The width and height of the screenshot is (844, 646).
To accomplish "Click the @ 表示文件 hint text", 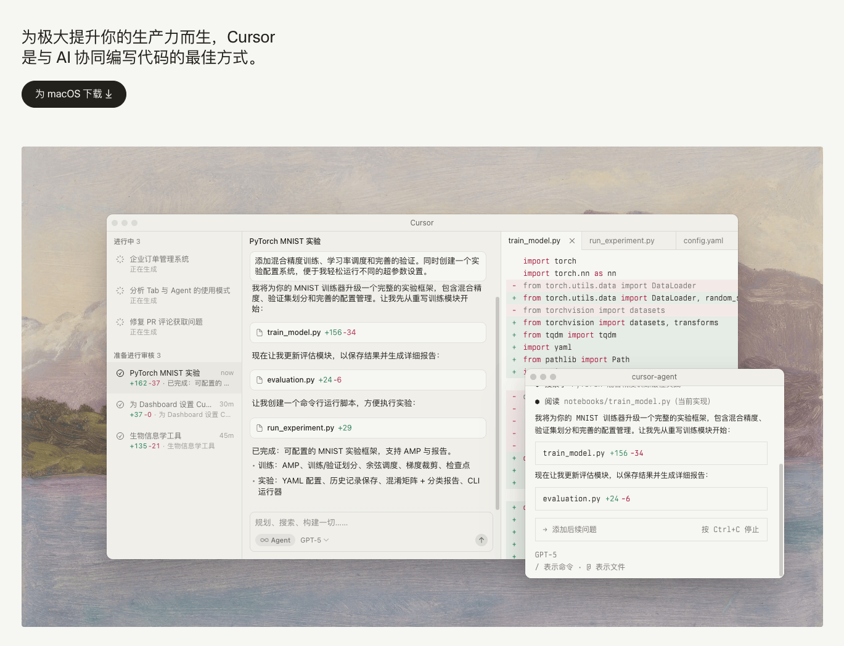I will click(605, 567).
